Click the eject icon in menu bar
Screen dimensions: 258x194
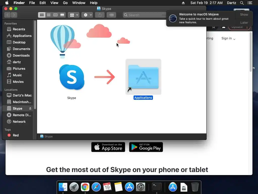[x=183, y=3]
